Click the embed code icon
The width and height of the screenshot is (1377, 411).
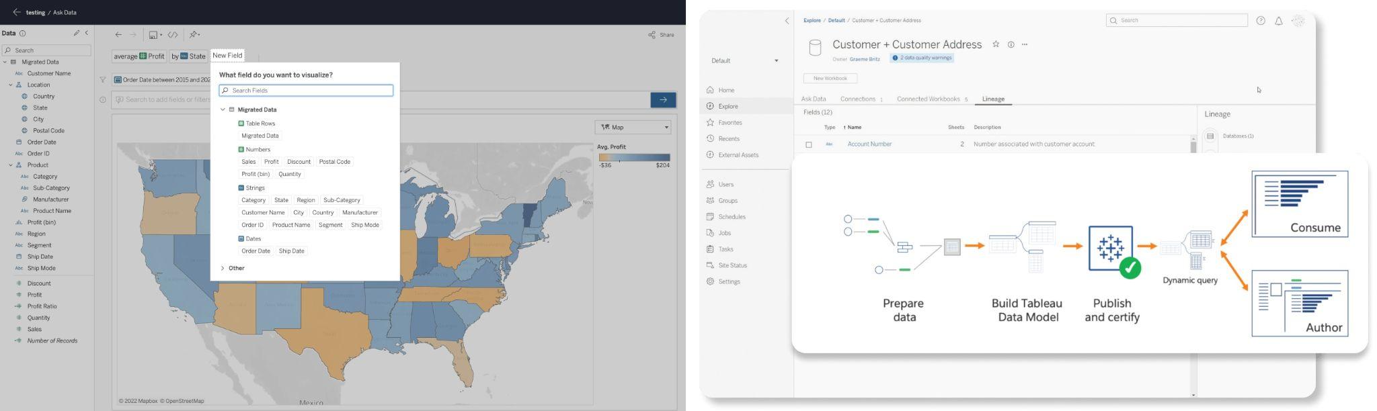(x=173, y=35)
